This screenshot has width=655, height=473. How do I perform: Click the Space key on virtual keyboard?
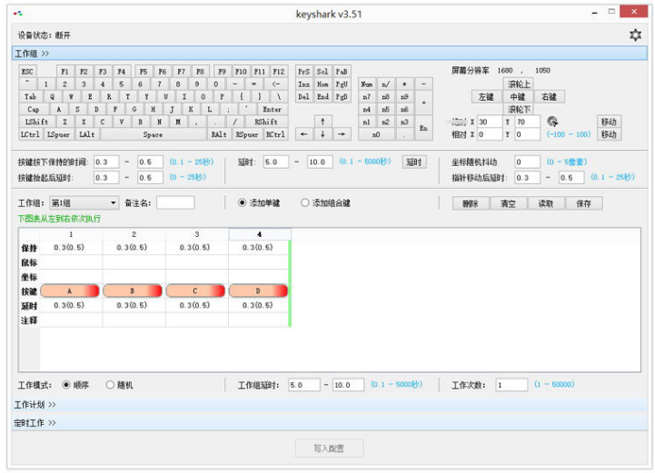point(153,134)
